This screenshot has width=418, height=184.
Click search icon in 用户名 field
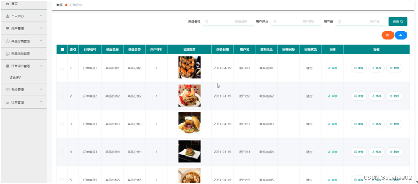pyautogui.click(x=339, y=21)
